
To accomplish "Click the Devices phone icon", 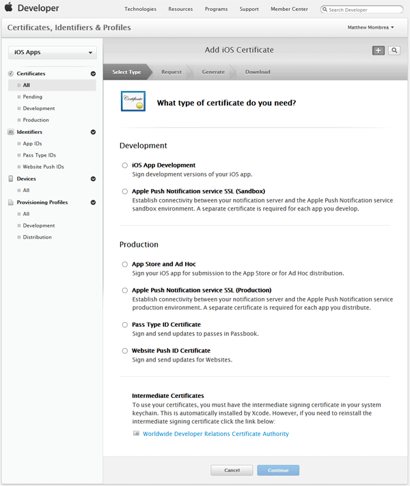I will [x=10, y=179].
